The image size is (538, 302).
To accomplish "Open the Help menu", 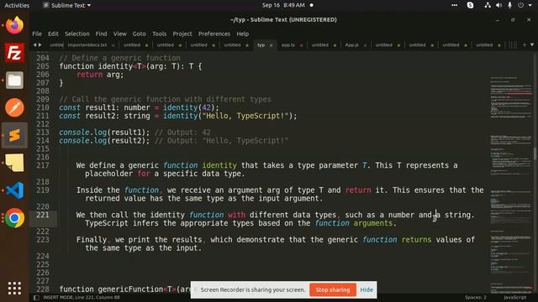I will coord(242,34).
